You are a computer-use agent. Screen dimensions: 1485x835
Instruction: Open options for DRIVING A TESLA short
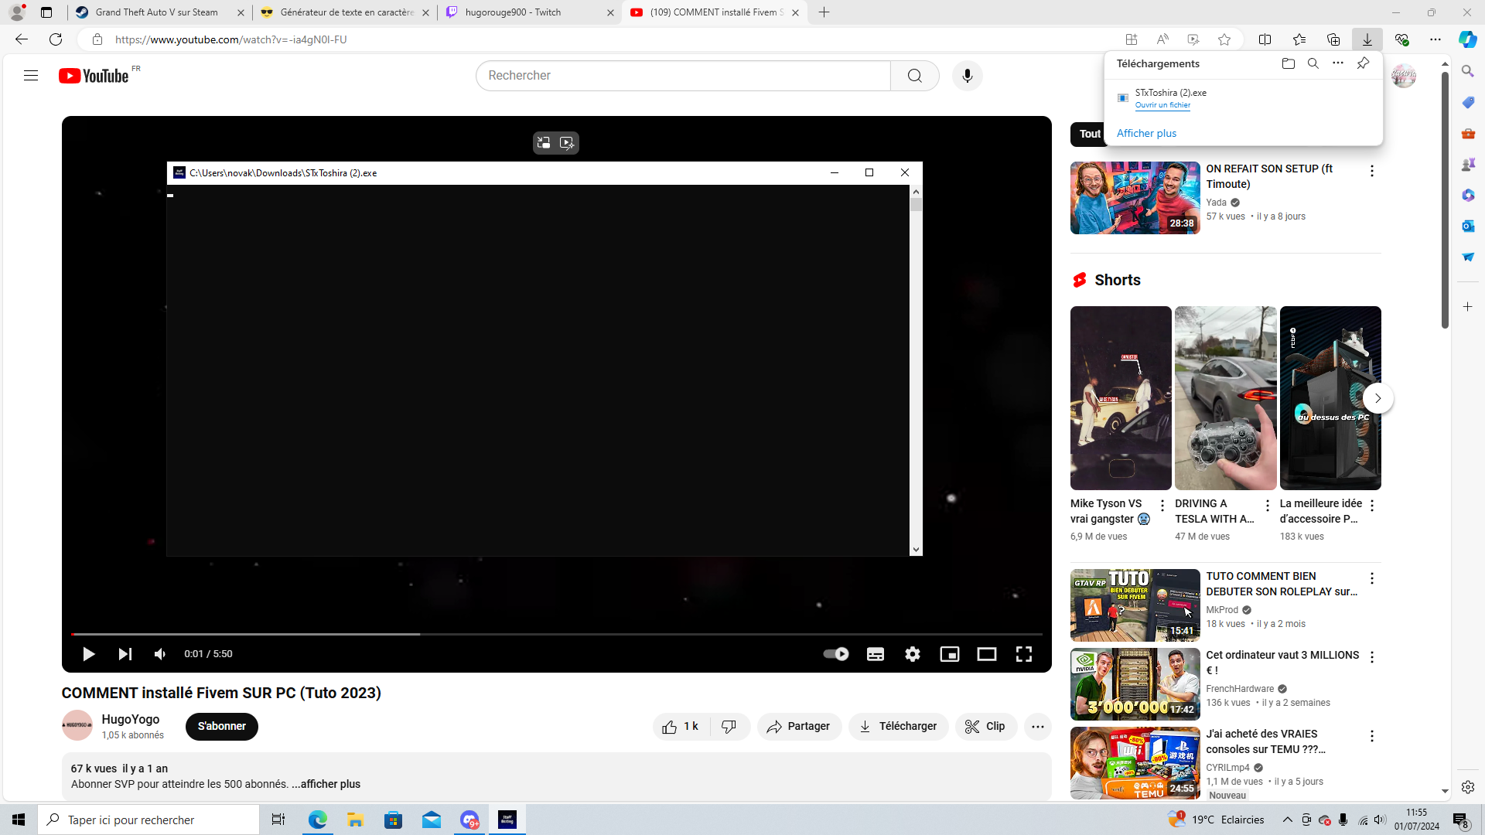pyautogui.click(x=1267, y=506)
